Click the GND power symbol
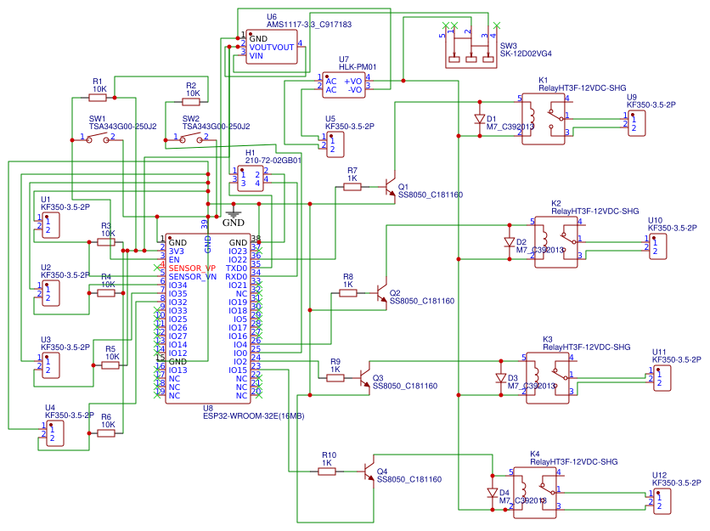The image size is (710, 531). (x=234, y=215)
